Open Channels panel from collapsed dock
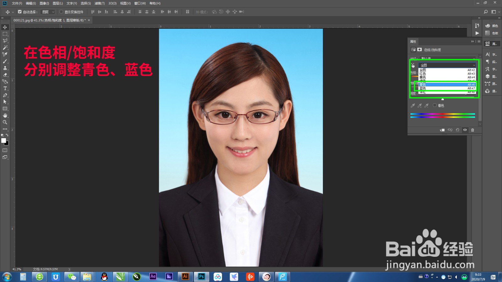This screenshot has width=502, height=282. [x=491, y=91]
